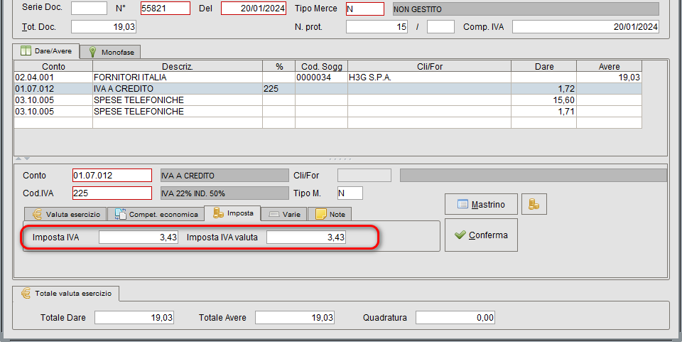Select the Imposta tab

pyautogui.click(x=233, y=213)
